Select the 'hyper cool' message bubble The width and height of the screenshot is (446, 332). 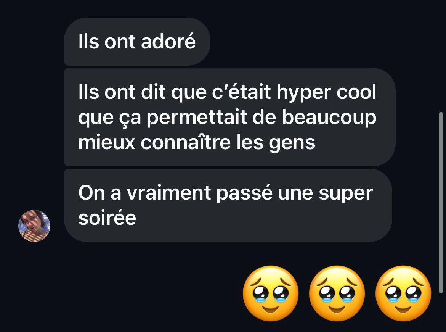[x=230, y=117]
